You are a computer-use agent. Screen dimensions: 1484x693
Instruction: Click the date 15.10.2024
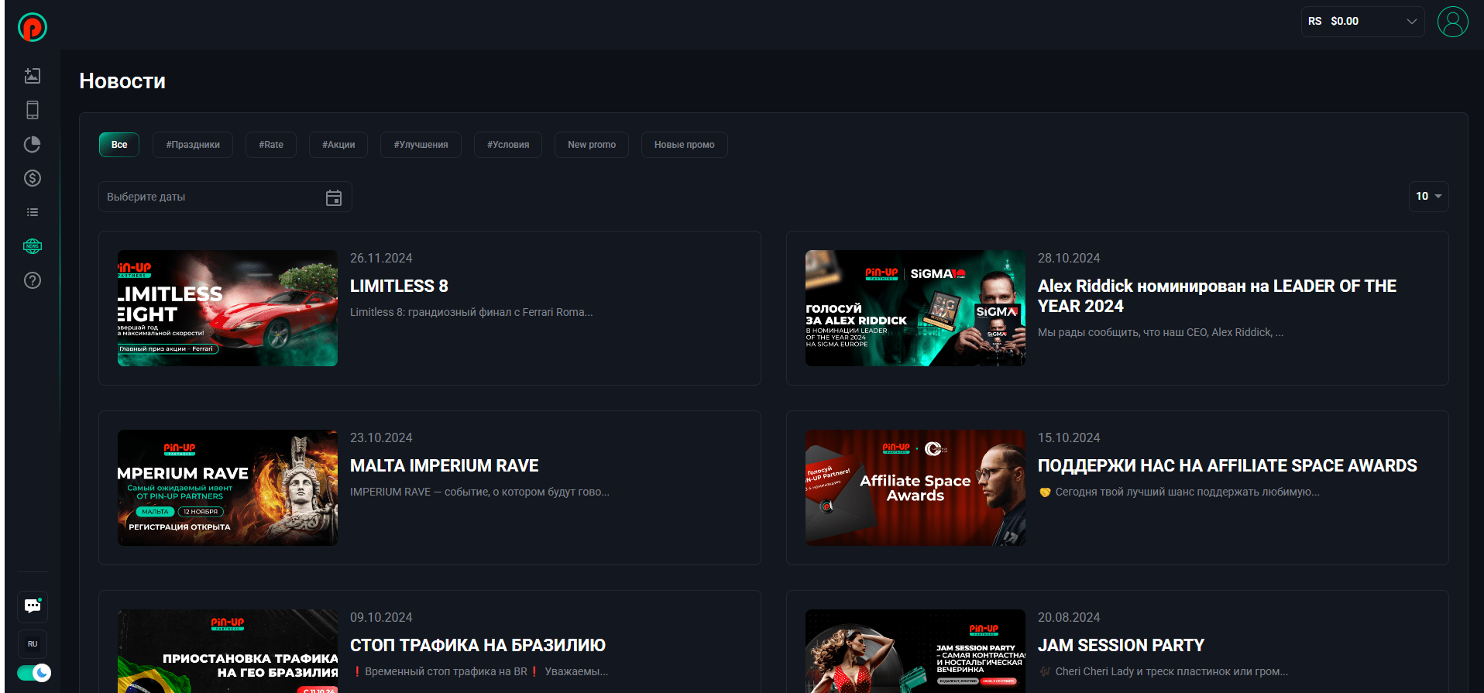point(1069,438)
